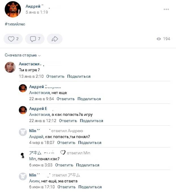176x193 pixels.
Task: Share Анастасия's comment from 13 янв
Action: tap(79, 76)
